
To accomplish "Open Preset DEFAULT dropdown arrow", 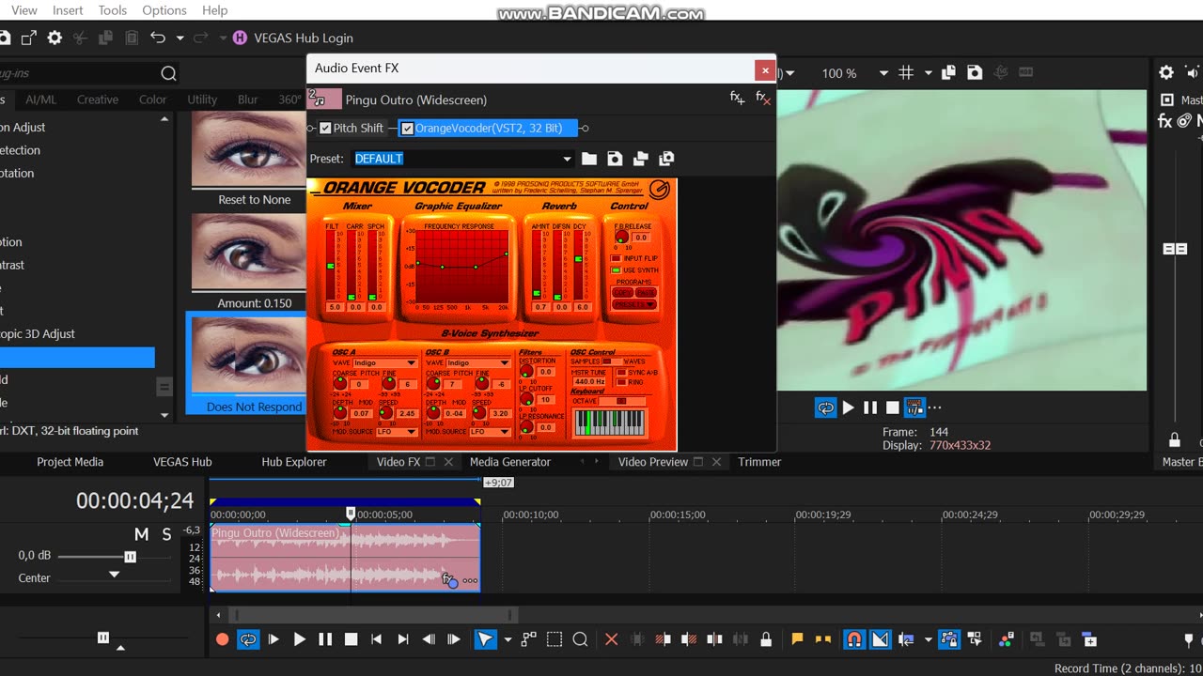I will point(567,159).
